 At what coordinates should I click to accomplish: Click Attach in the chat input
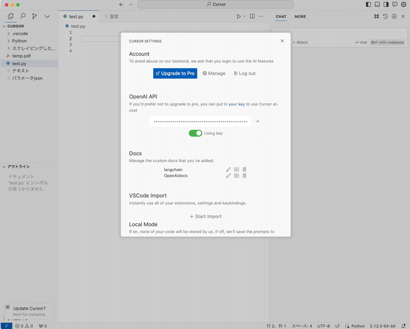(x=300, y=42)
